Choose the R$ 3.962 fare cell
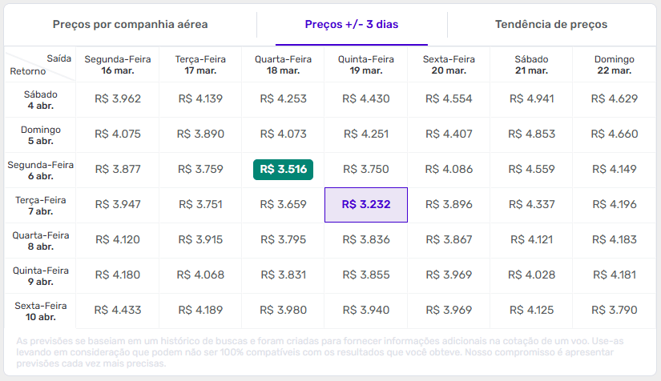661x381 pixels. click(x=118, y=99)
